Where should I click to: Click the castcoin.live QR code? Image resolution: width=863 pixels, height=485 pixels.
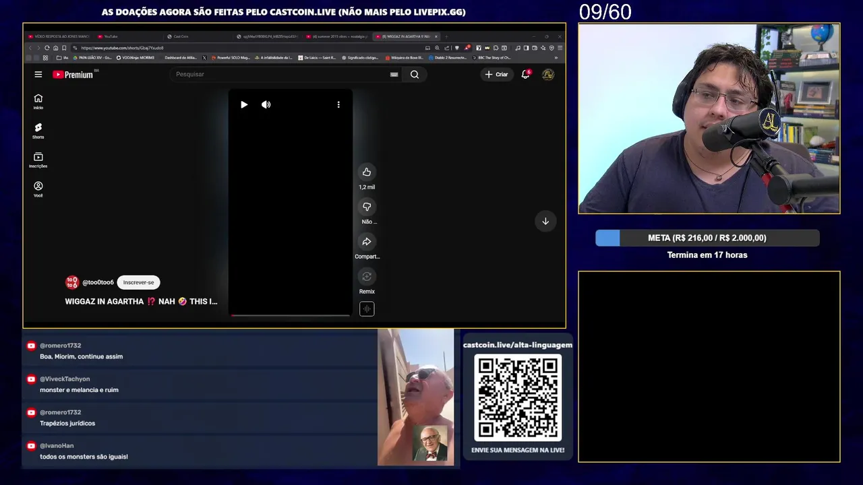[x=518, y=398]
